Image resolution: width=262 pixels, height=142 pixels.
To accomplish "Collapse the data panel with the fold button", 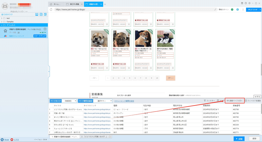I will click(257, 96).
